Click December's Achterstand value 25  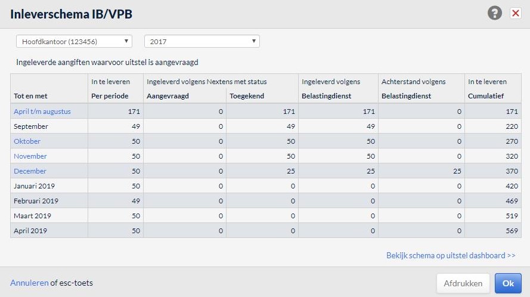coord(457,171)
